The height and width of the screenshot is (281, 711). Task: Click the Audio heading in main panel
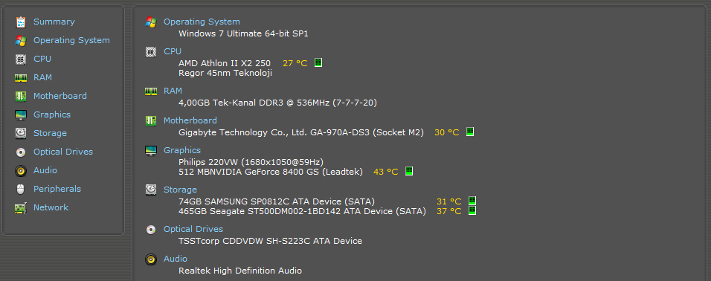pos(175,259)
